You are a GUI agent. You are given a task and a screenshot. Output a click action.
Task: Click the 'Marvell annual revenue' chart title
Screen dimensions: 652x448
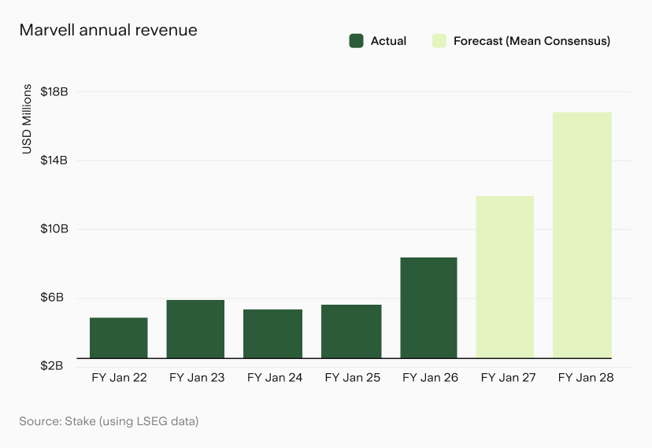tap(109, 30)
